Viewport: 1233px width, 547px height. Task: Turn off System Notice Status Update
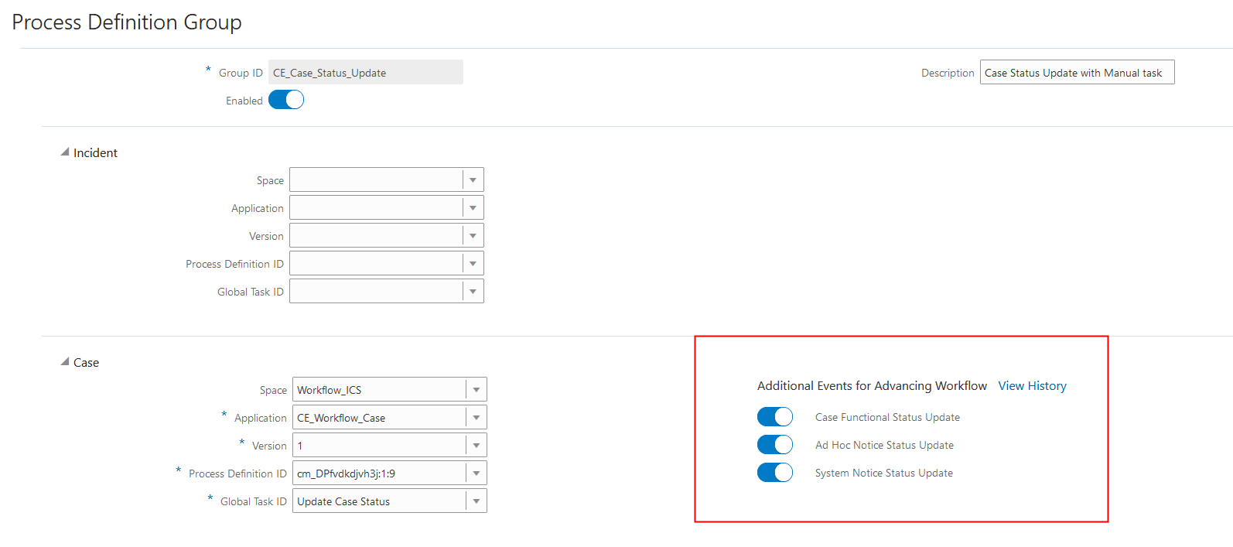pyautogui.click(x=774, y=473)
